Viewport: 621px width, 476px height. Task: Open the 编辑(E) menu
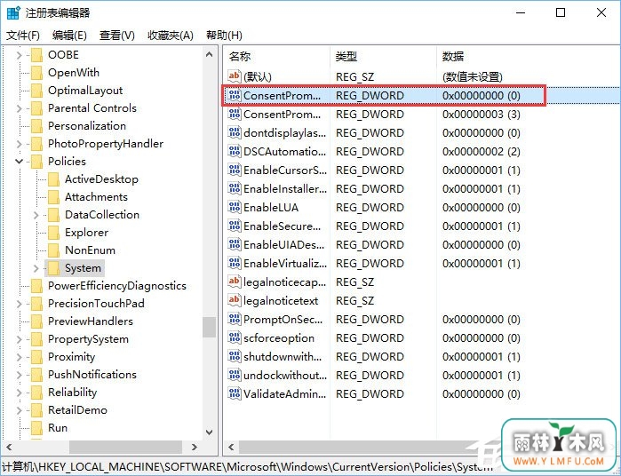coord(69,36)
